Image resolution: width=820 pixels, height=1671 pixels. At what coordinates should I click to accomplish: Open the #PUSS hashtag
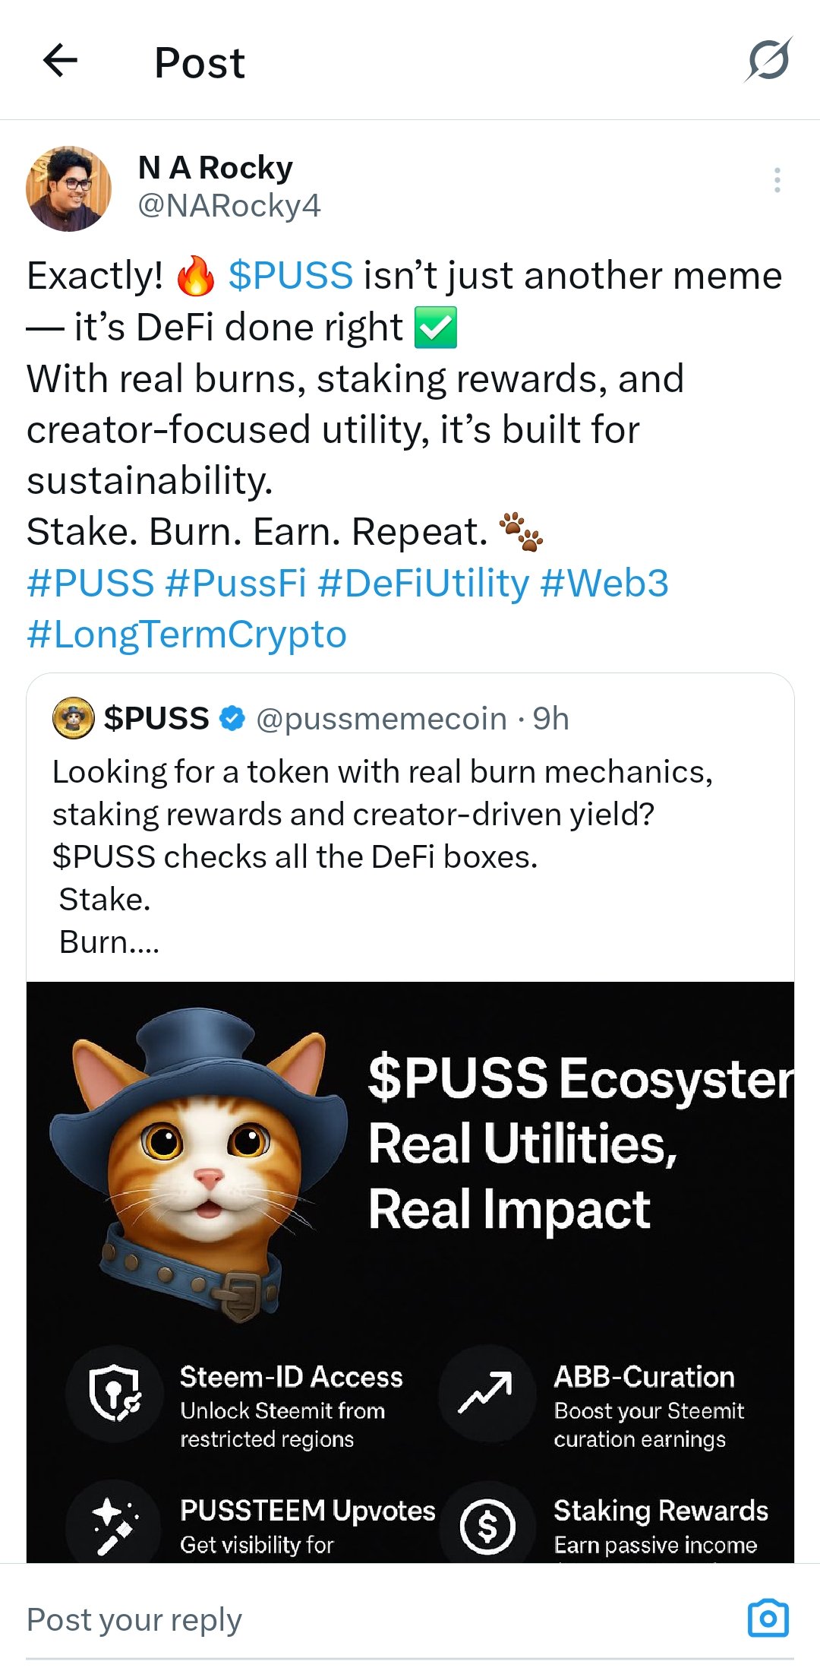pos(90,584)
